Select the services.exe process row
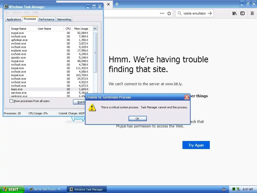 click(x=50, y=93)
